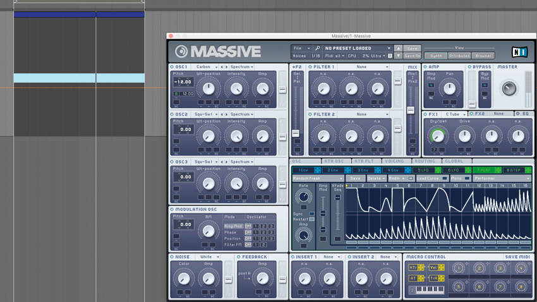Screen dimensions: 537x302
Task: Click the previous preset up arrow
Action: click(398, 48)
